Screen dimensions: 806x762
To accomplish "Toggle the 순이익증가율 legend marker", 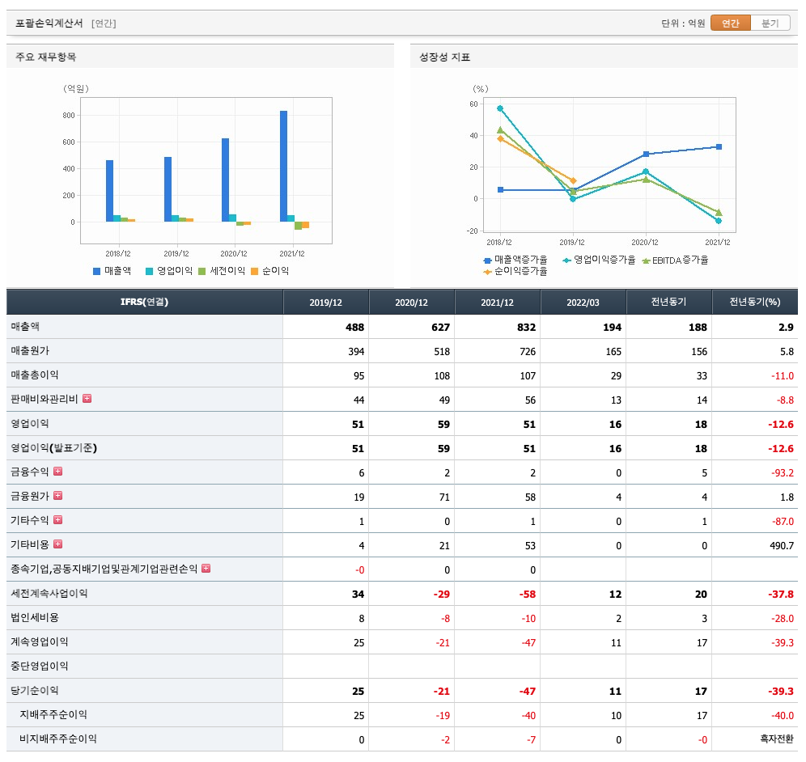I will coord(488,272).
